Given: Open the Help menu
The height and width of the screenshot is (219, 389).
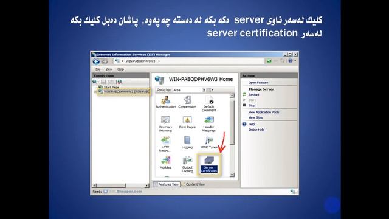Looking at the screenshot, I should pyautogui.click(x=120, y=69).
